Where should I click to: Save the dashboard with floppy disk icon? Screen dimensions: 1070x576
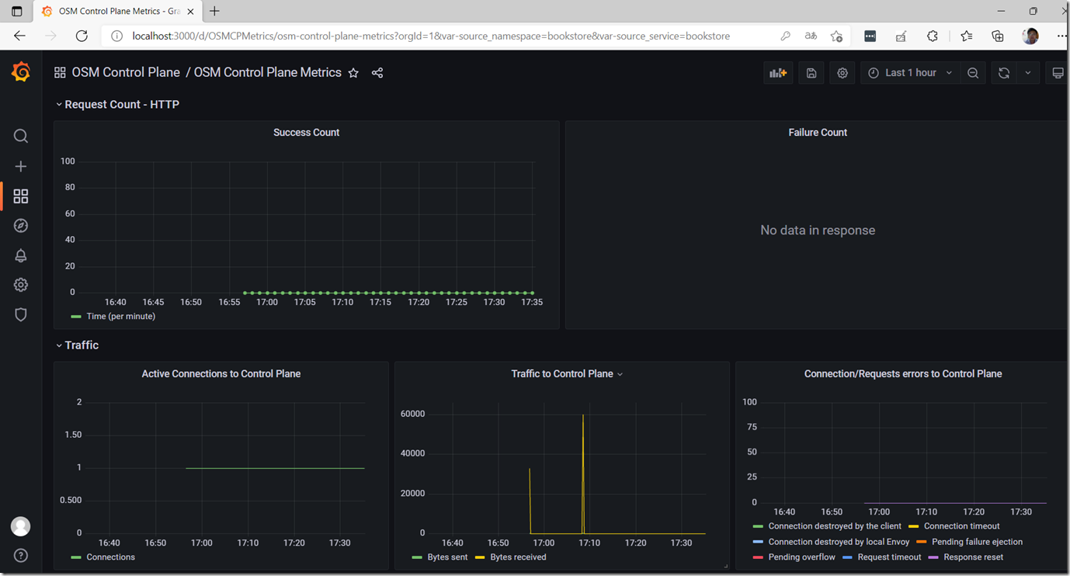pyautogui.click(x=811, y=73)
